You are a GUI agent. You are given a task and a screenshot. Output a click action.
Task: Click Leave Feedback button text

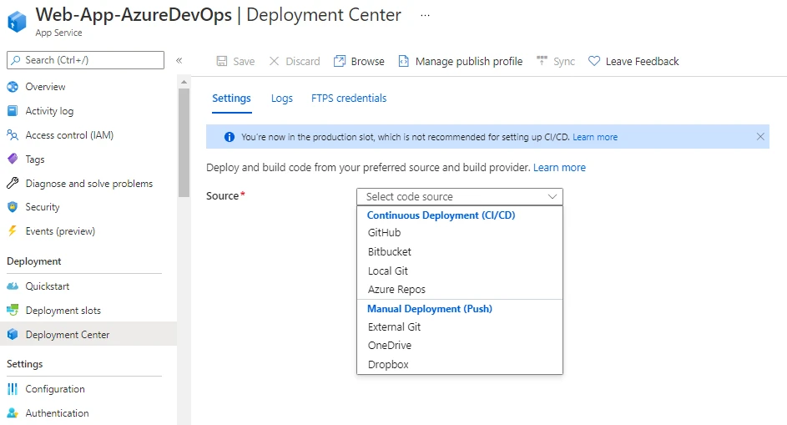click(x=643, y=61)
